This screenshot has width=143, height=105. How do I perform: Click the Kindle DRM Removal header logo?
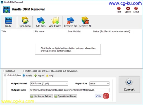click(x=6, y=9)
